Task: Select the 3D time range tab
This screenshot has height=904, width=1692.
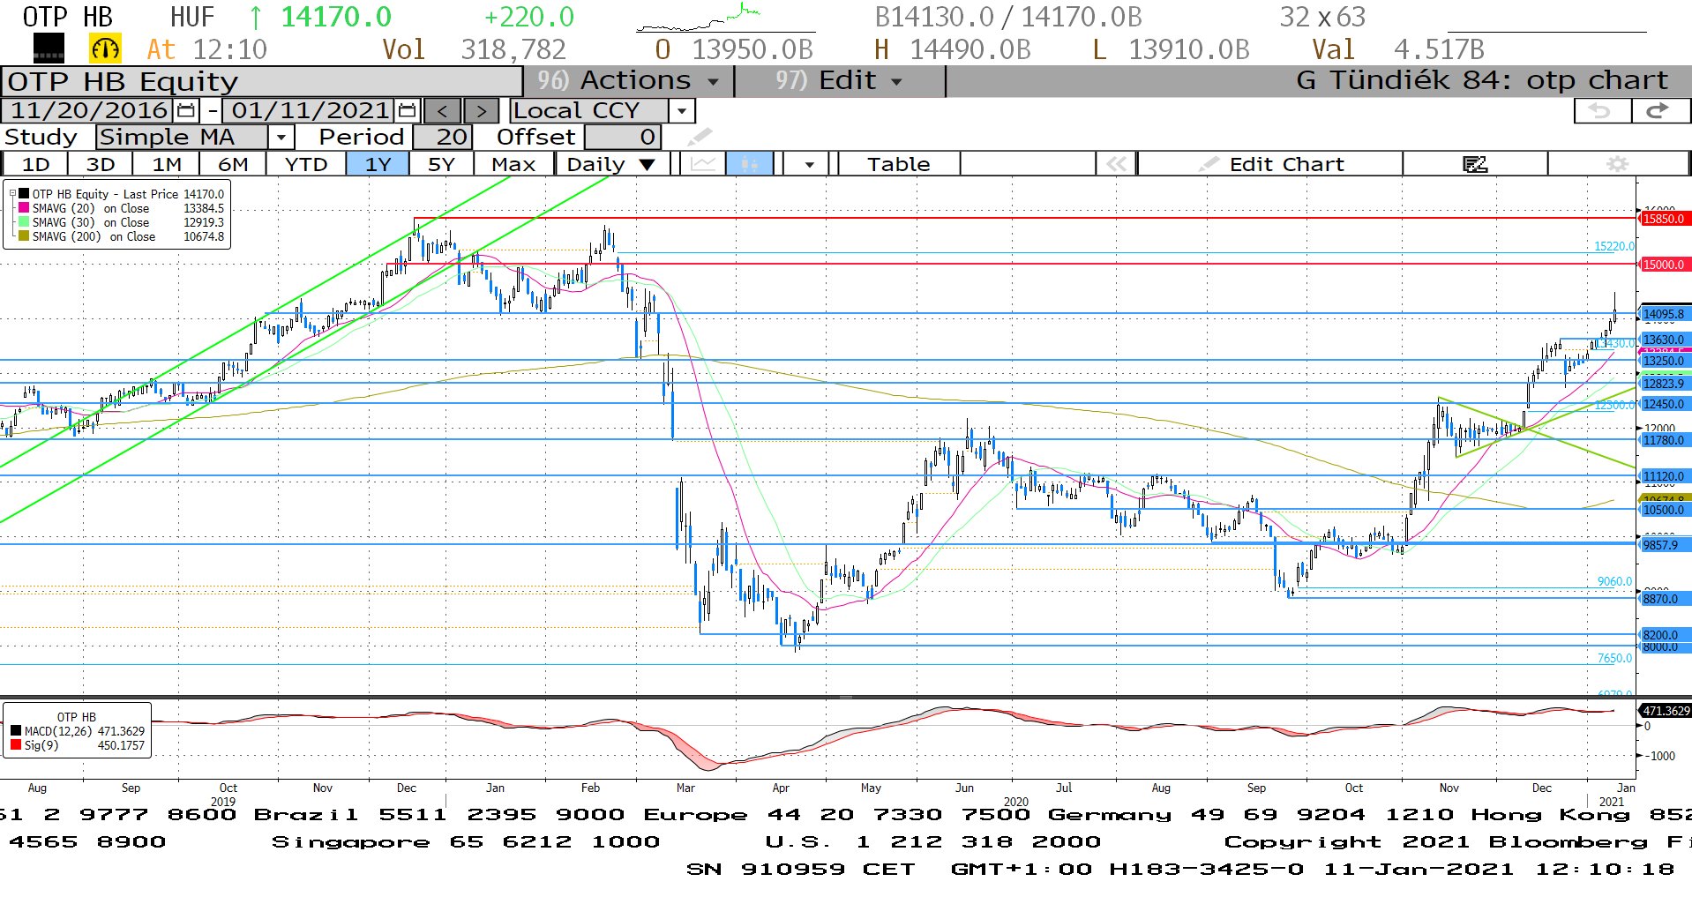Action: click(x=101, y=164)
